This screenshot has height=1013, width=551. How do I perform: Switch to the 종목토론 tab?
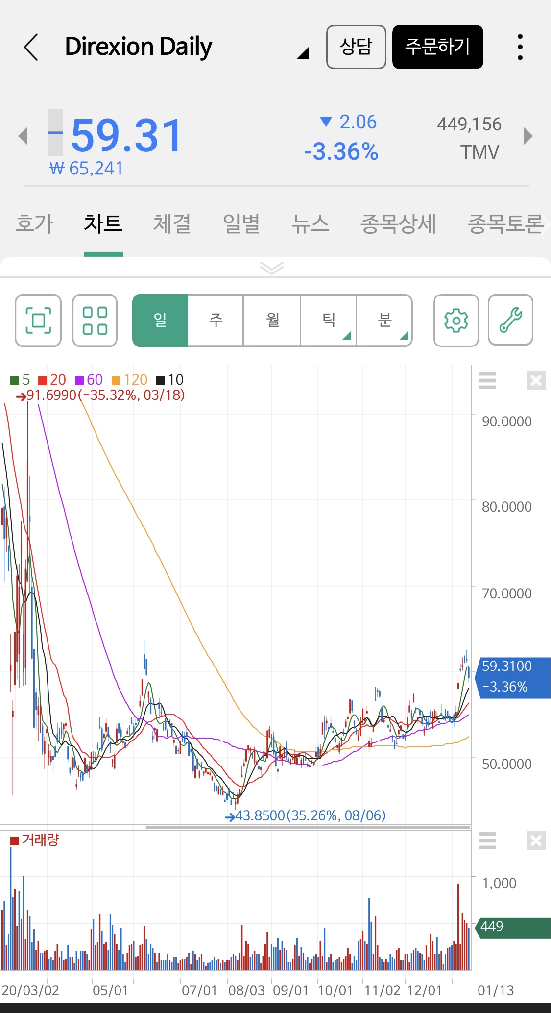[506, 224]
